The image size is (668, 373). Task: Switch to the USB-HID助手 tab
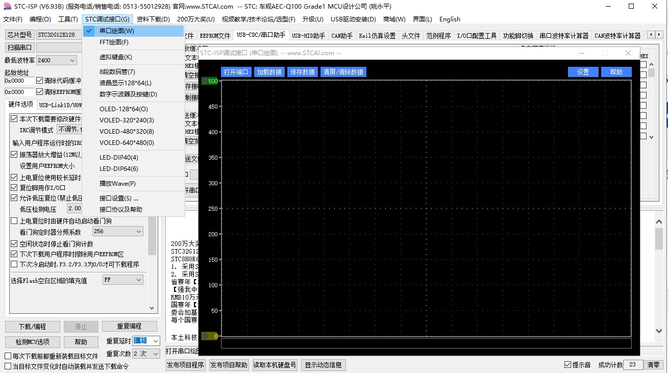click(308, 36)
